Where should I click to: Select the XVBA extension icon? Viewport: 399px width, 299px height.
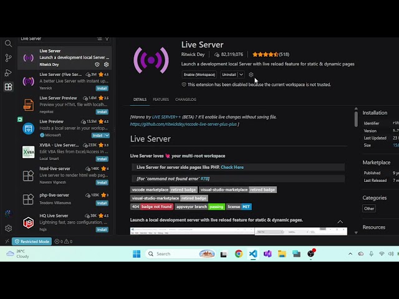point(28,152)
